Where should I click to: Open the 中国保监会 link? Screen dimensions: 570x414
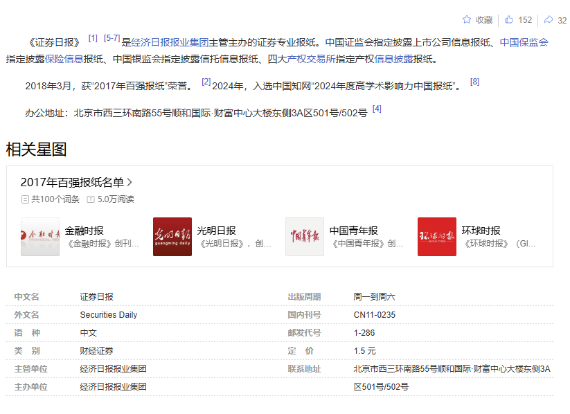524,42
